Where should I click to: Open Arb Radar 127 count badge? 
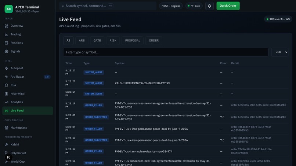[x=47, y=77]
